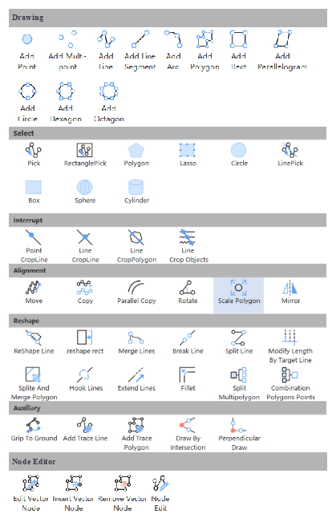Click the highlighted Scale Polygon tool
This screenshot has width=328, height=514.
[x=238, y=295]
